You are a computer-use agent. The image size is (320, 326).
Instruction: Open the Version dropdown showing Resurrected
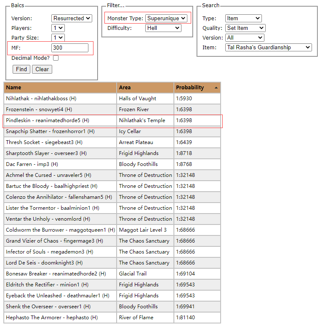tap(72, 18)
